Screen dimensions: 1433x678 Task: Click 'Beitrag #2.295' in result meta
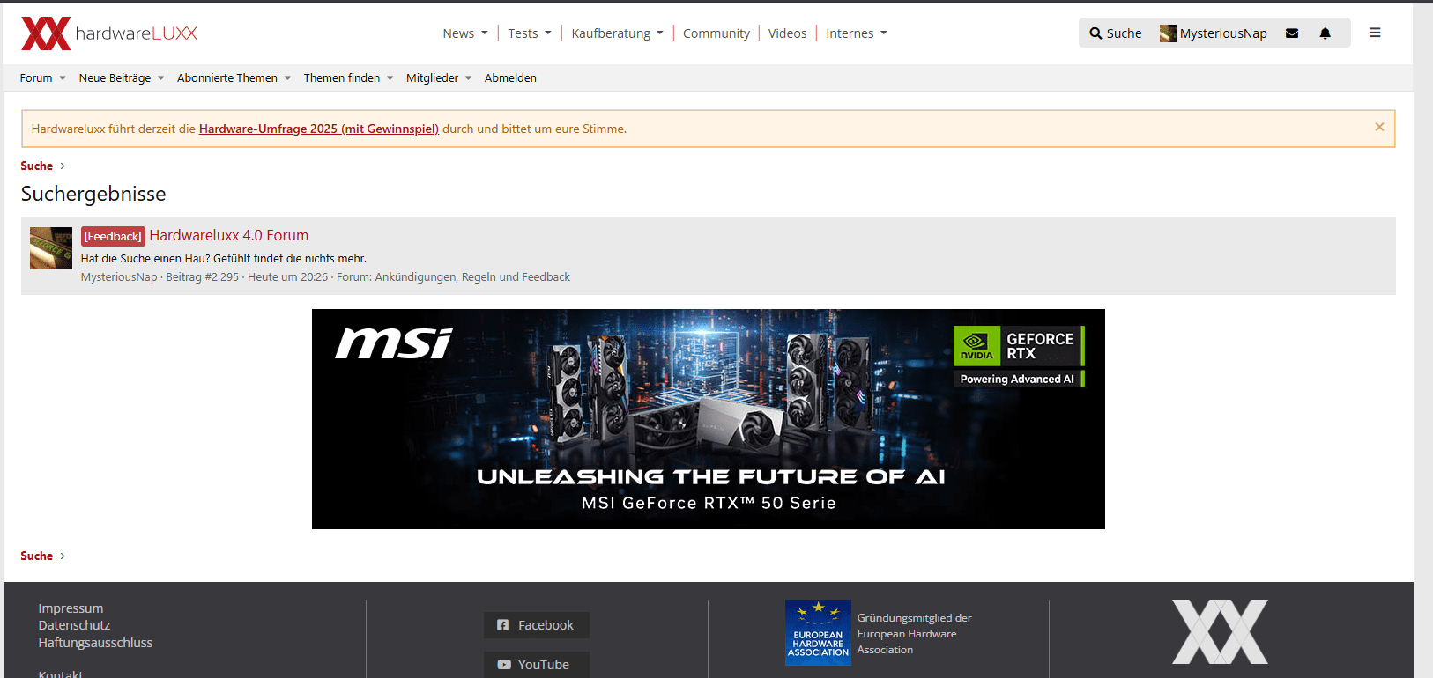[x=202, y=277]
